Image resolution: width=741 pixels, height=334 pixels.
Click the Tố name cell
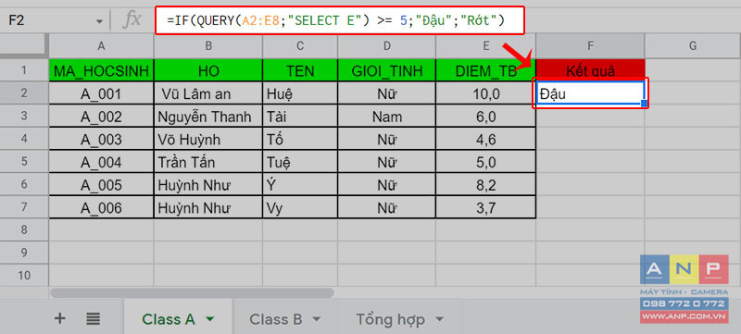click(x=300, y=139)
